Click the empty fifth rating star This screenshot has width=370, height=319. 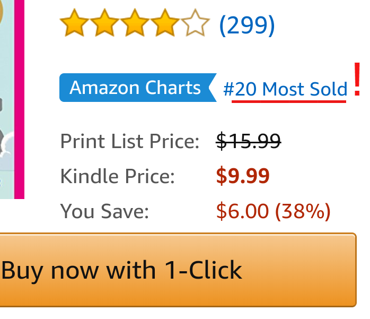195,23
